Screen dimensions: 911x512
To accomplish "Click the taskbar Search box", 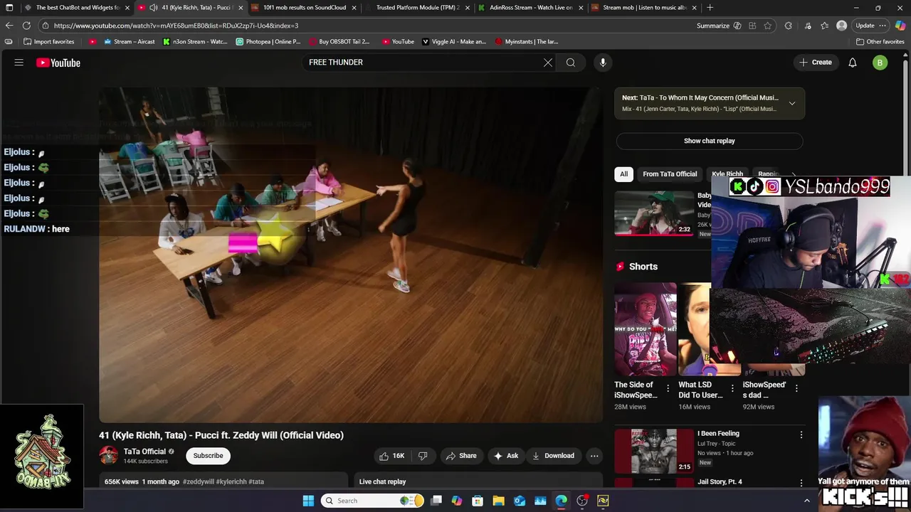I will pyautogui.click(x=373, y=501).
